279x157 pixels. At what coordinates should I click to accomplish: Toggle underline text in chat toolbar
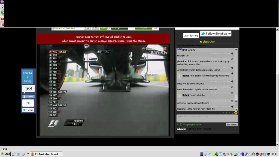232,113
